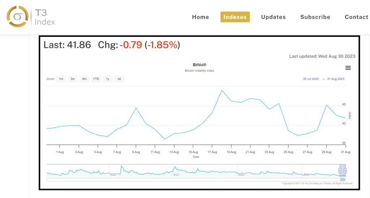Click the left navigator range handle

pos(340,171)
